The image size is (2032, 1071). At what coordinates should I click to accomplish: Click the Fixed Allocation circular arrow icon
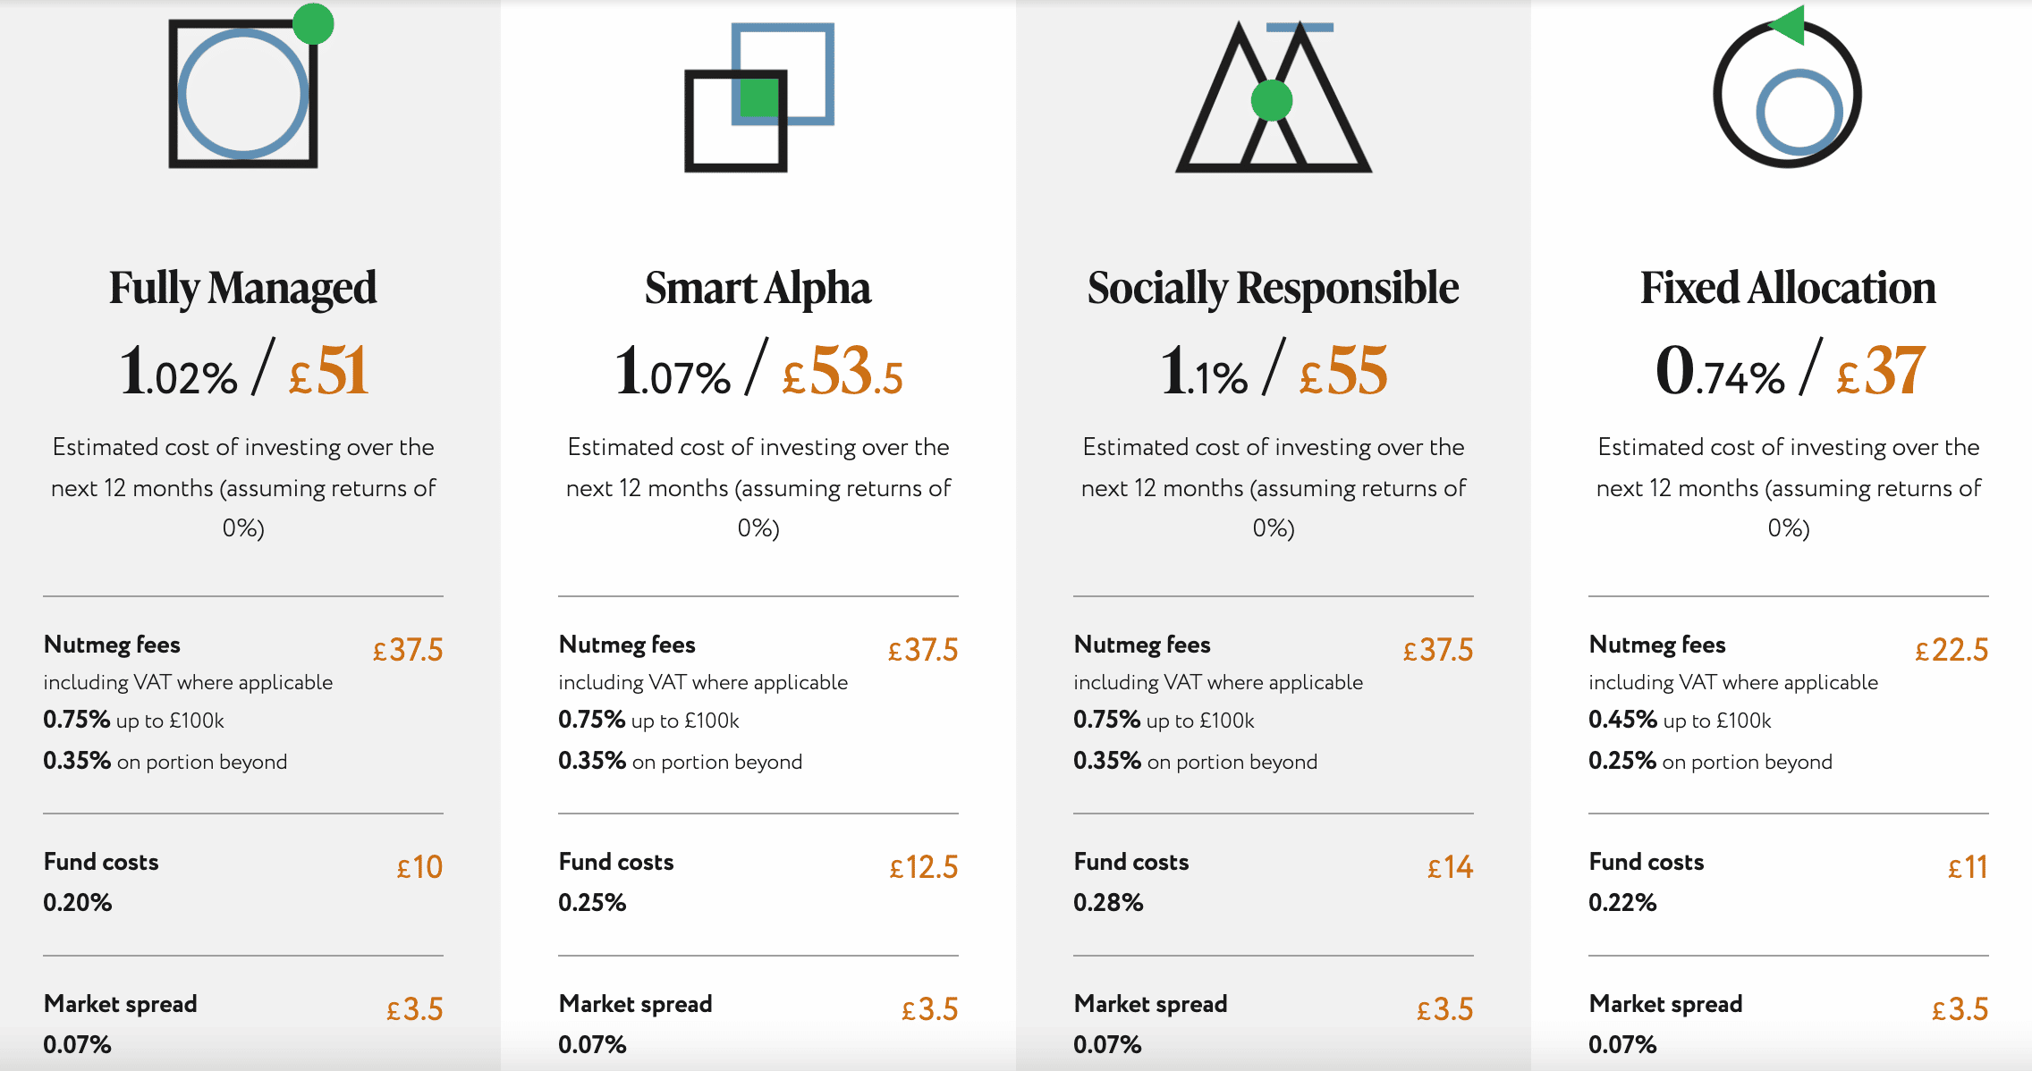coord(1787,87)
